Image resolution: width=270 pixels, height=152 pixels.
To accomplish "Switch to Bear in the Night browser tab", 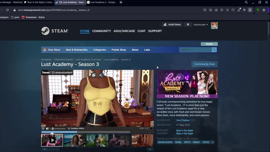I will pos(39,2).
